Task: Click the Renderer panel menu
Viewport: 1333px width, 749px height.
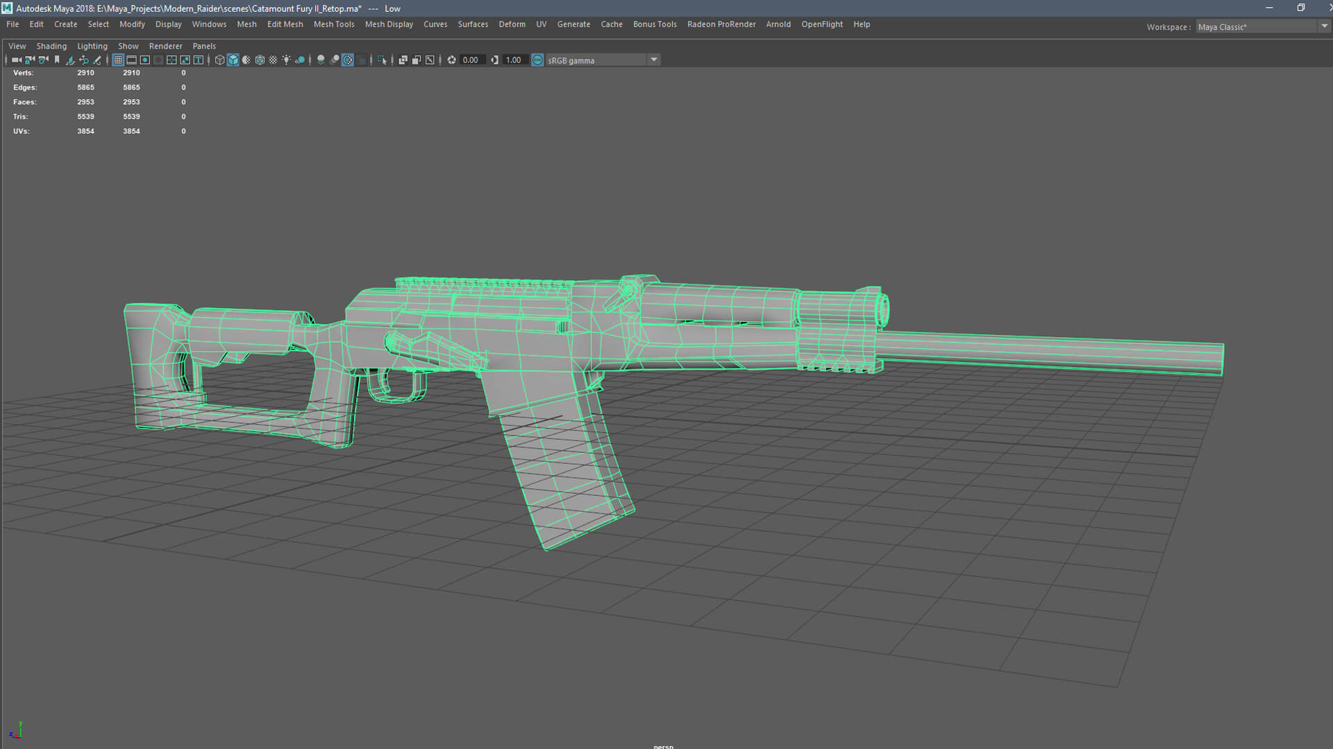Action: click(x=165, y=46)
